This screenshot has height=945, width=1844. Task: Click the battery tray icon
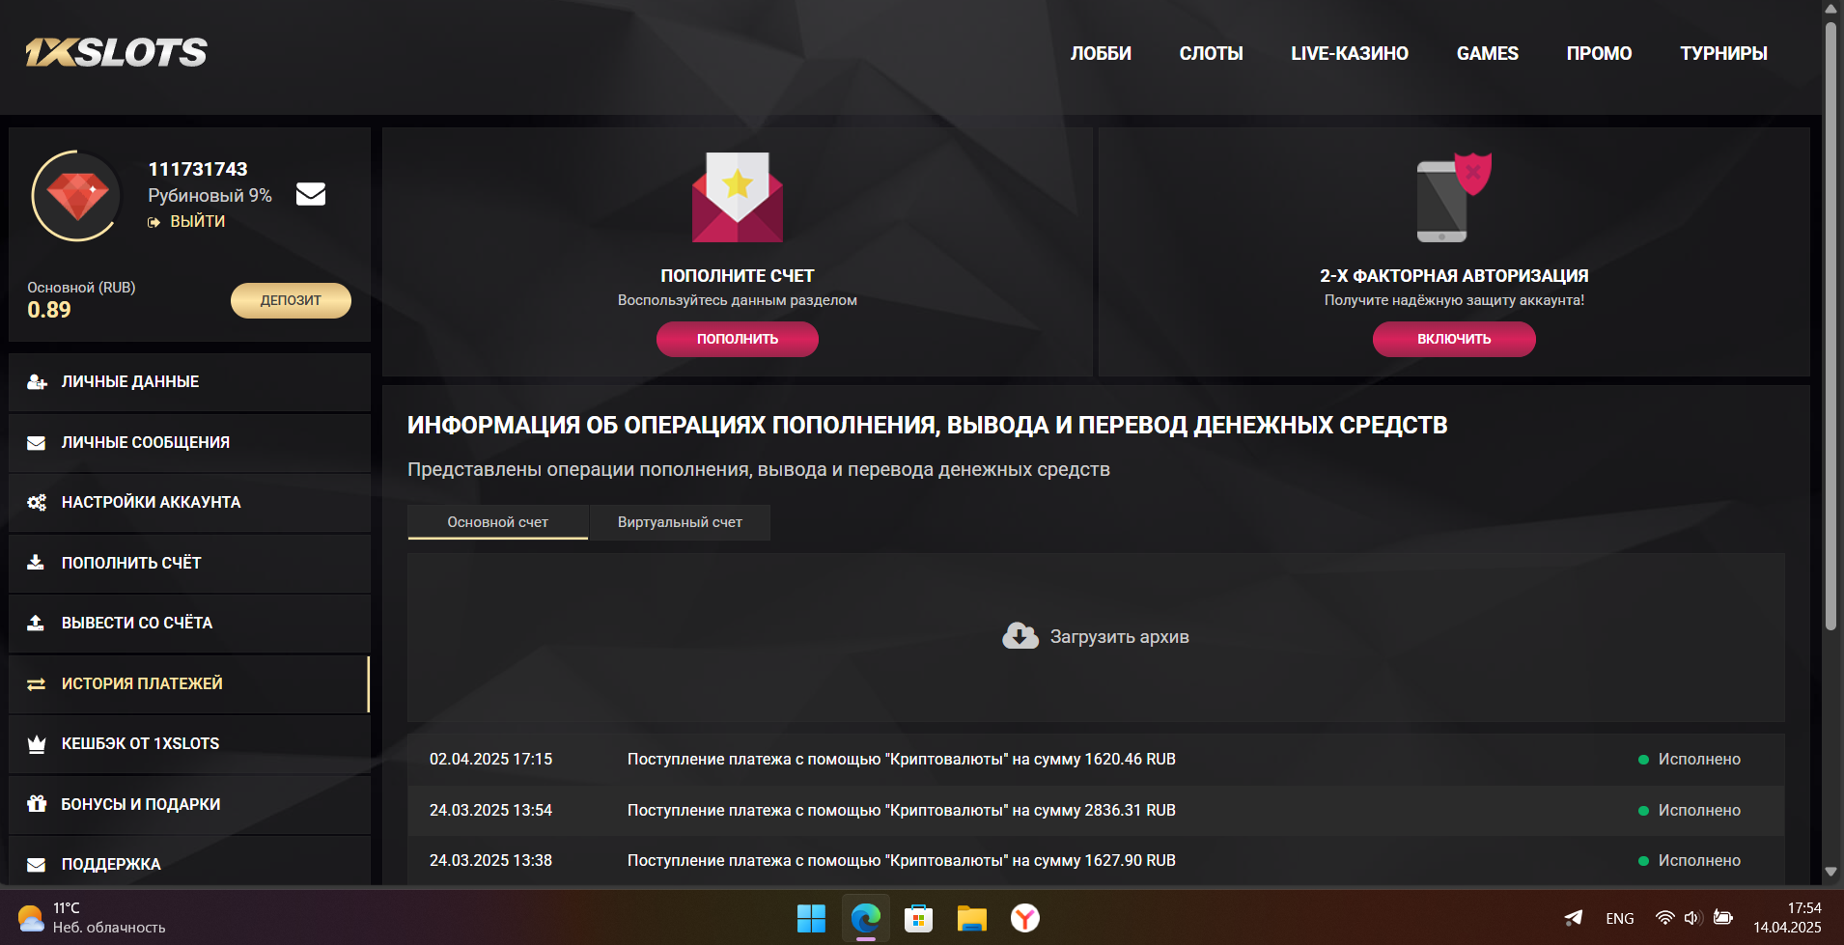1723,918
